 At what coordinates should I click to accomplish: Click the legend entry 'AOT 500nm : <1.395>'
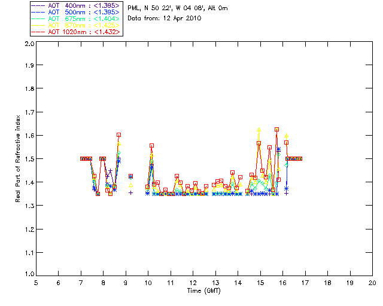click(75, 12)
